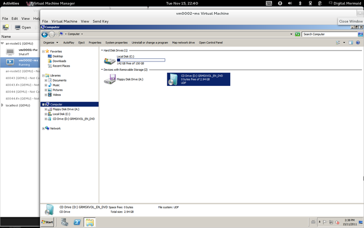
Task: Open the Organize dropdown menu
Action: pos(50,43)
